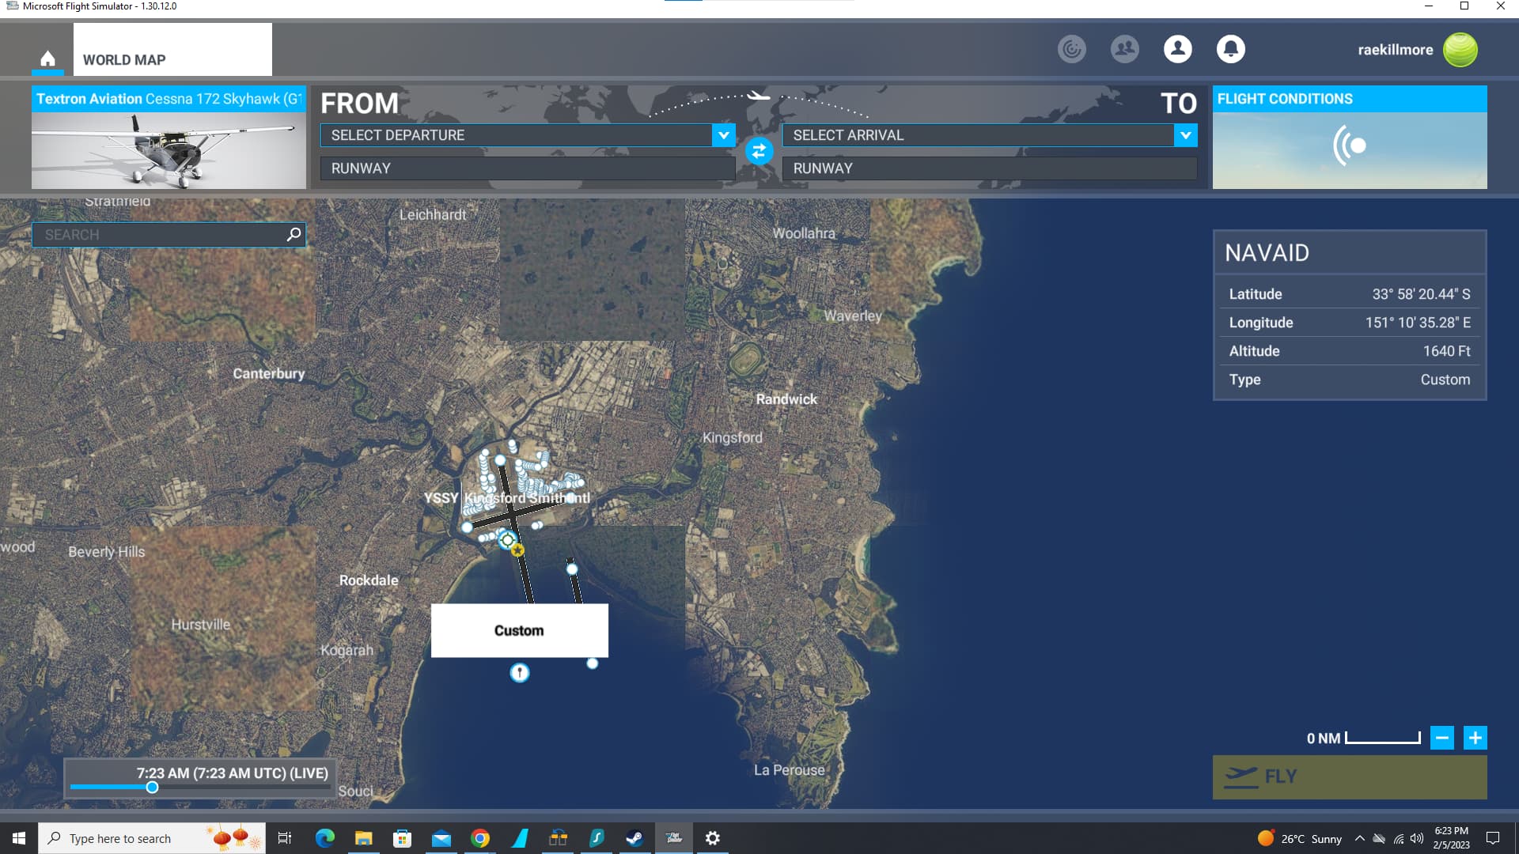Screen dimensions: 1519x854
Task: Expand the Select Departure dropdown arrow
Action: [723, 135]
